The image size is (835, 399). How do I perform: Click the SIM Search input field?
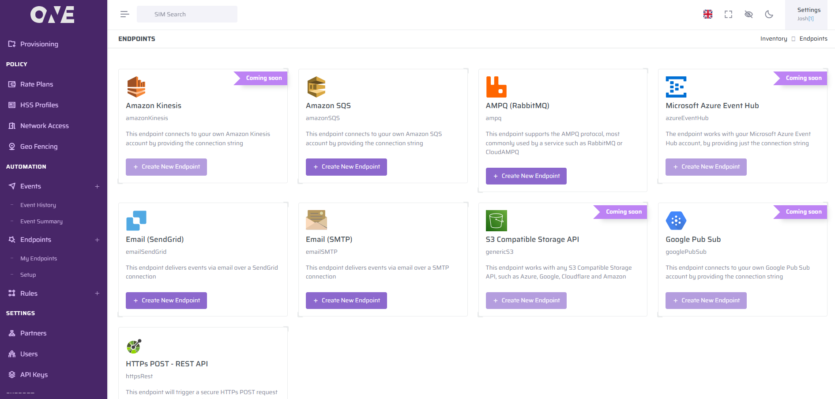click(x=187, y=14)
